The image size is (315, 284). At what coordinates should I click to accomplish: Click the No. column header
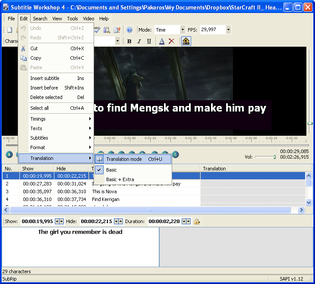(11, 169)
